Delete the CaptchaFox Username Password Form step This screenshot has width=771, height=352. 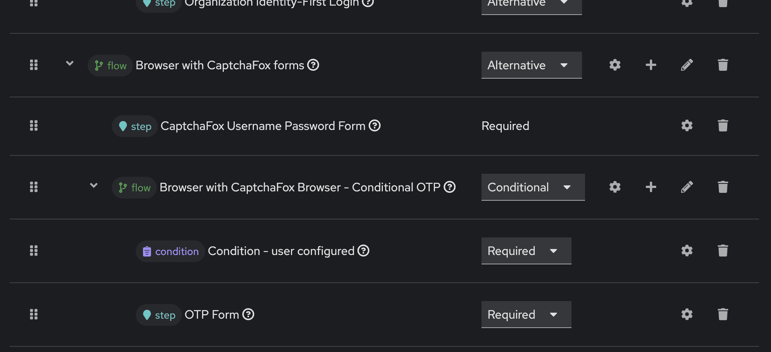click(x=723, y=125)
